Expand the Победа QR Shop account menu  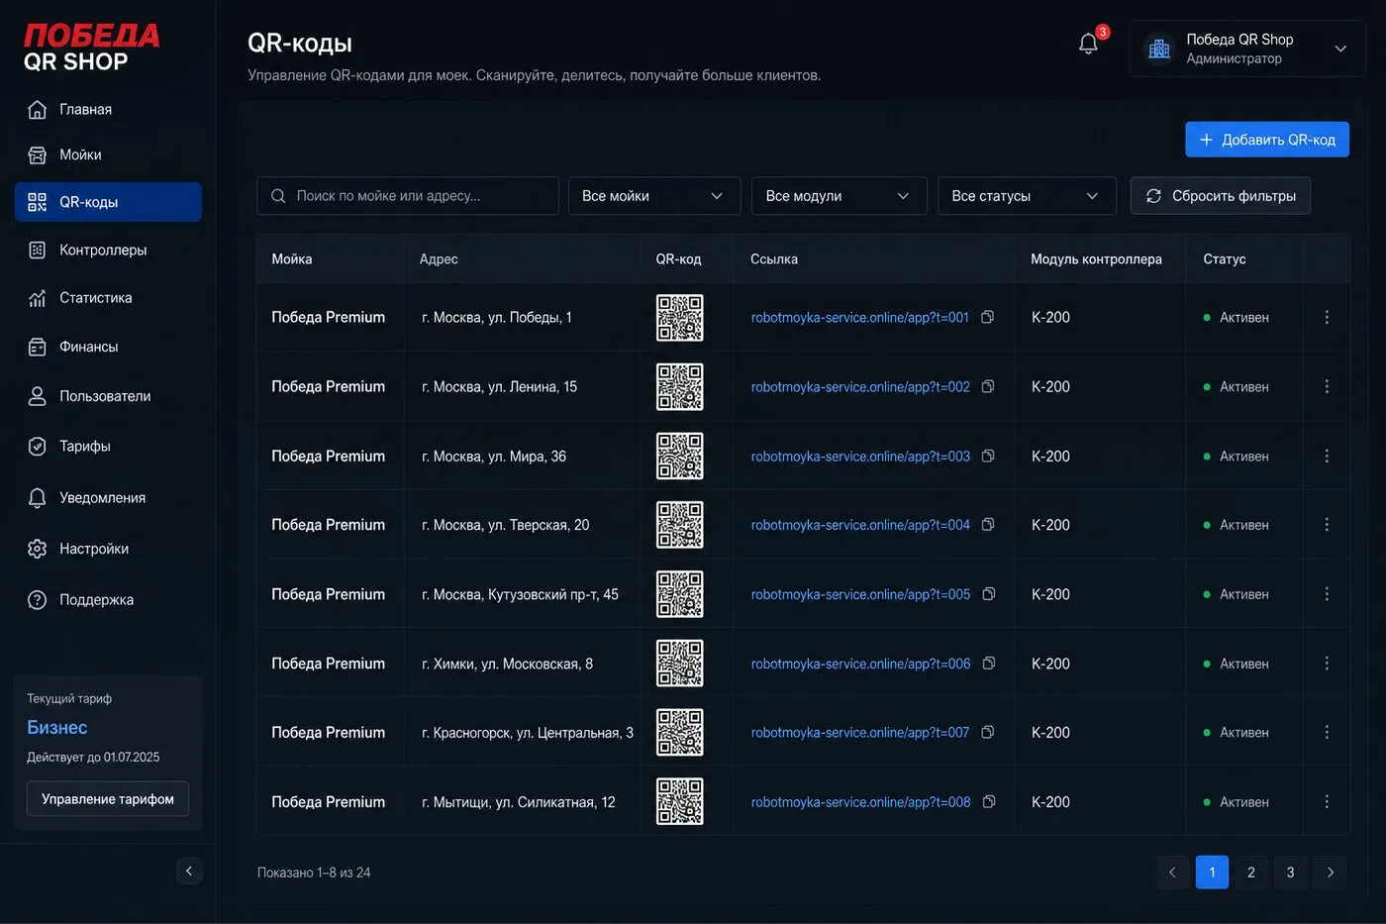click(1247, 49)
